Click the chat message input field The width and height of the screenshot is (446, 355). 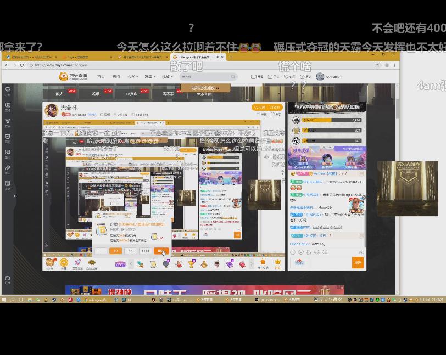328,263
